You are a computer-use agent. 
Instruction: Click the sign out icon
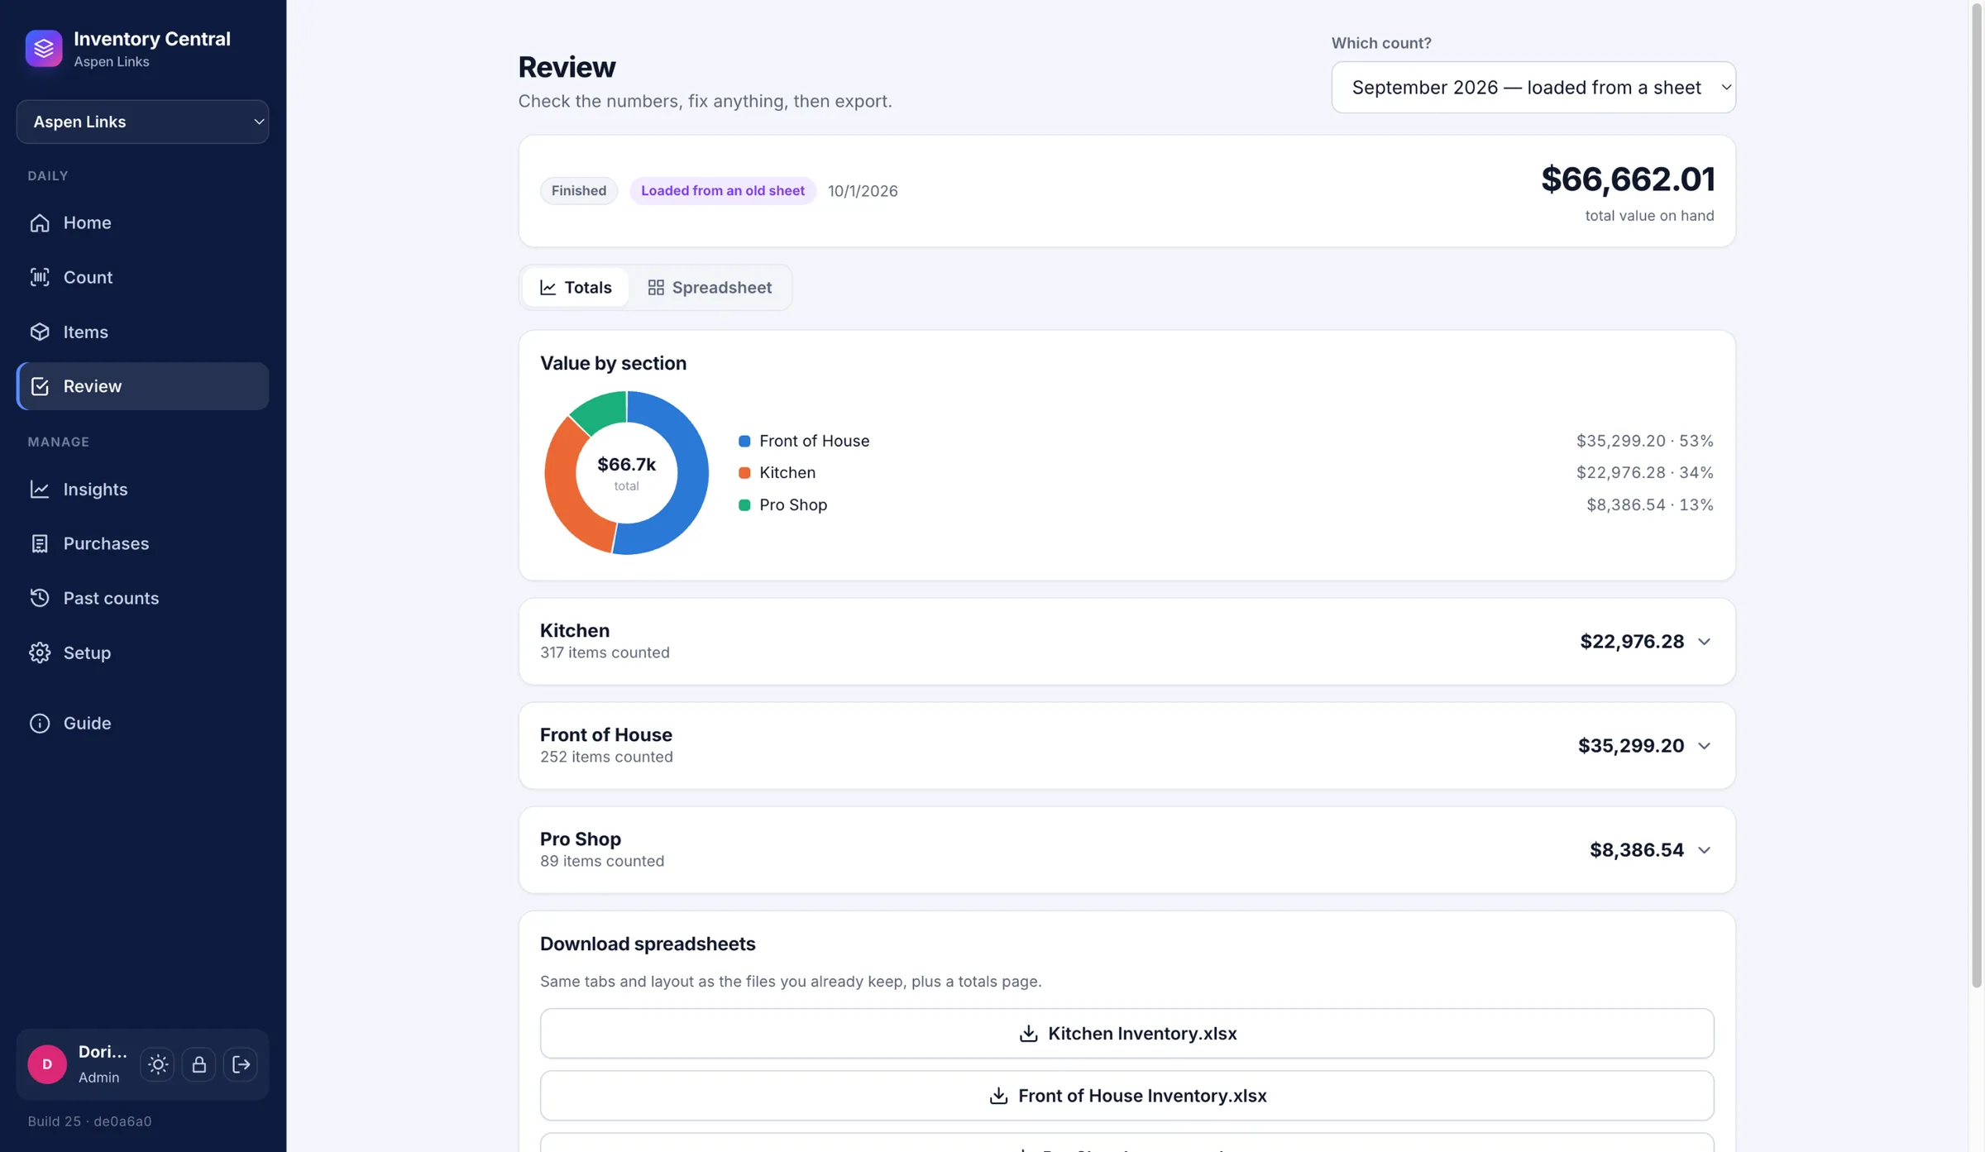(241, 1064)
